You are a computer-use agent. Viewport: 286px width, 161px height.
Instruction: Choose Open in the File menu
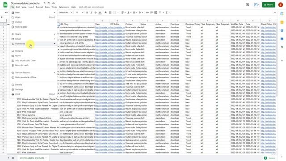[x=33, y=17]
